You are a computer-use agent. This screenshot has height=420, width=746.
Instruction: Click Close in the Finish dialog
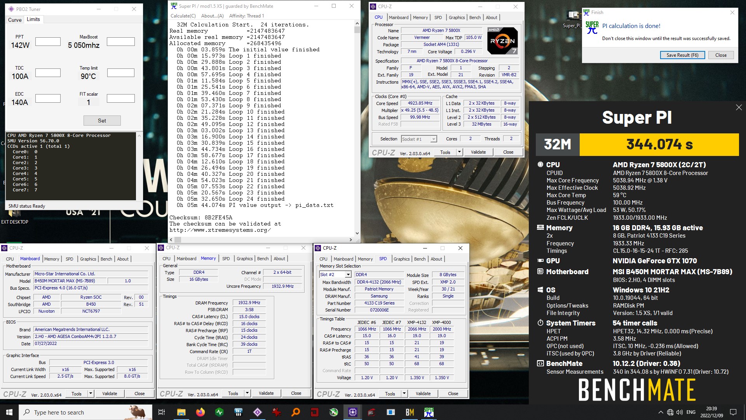pos(721,55)
